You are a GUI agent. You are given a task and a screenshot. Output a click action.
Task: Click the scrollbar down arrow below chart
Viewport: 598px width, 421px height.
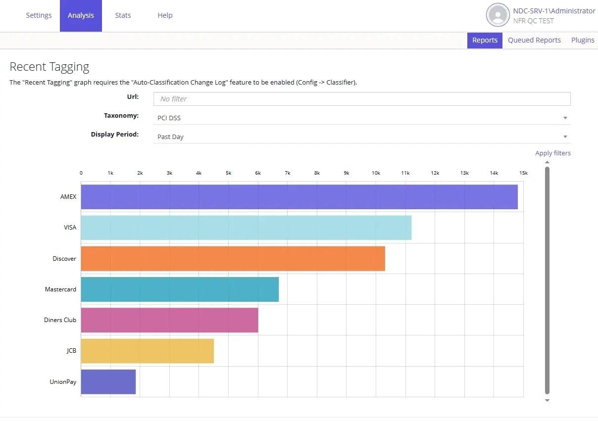[x=547, y=401]
